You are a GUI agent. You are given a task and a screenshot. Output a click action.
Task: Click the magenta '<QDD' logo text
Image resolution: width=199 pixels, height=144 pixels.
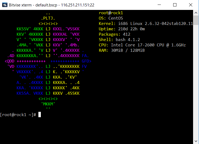click(x=9, y=61)
